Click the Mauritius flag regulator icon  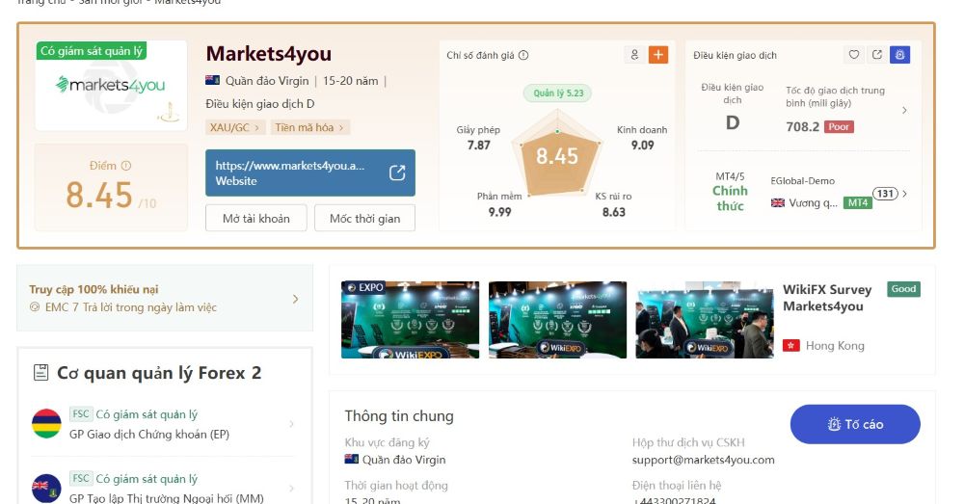(x=46, y=423)
